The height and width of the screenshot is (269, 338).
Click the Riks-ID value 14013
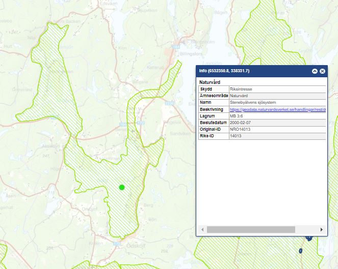click(236, 136)
